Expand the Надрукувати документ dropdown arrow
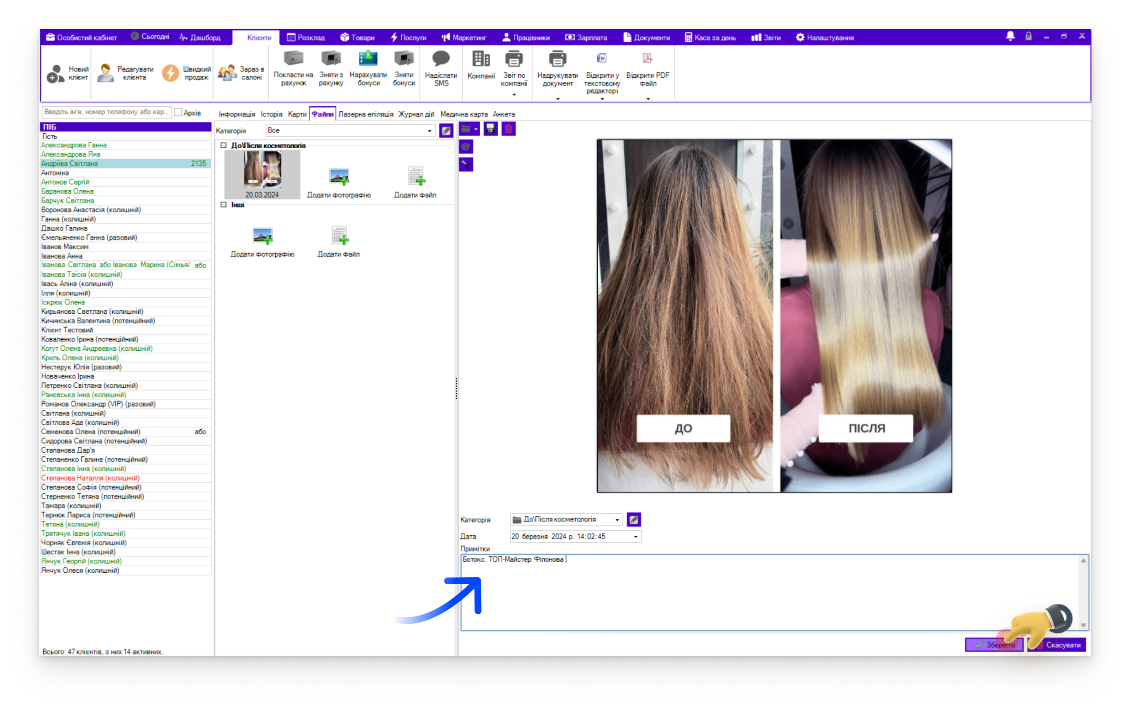This screenshot has width=1131, height=706. point(558,98)
